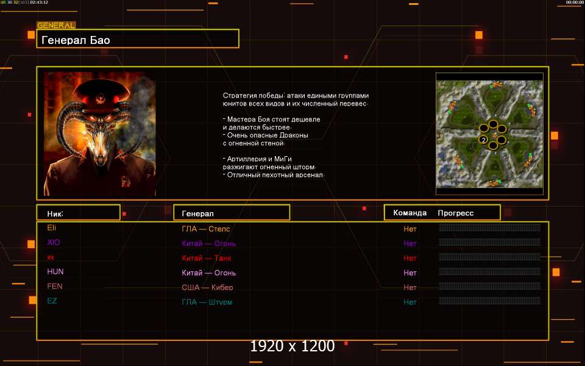
Task: Click 'ГЛА — Штурм' in EZ's row
Action: [207, 302]
